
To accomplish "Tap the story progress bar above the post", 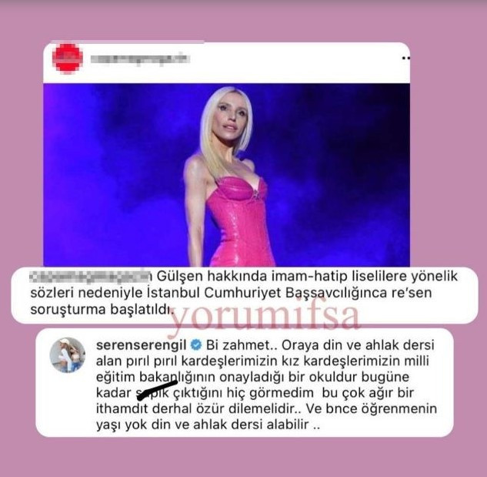I will 128,42.
